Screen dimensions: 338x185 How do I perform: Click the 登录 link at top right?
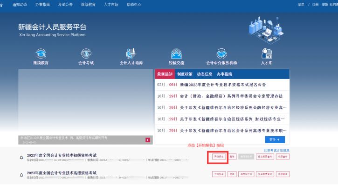[x=301, y=5]
